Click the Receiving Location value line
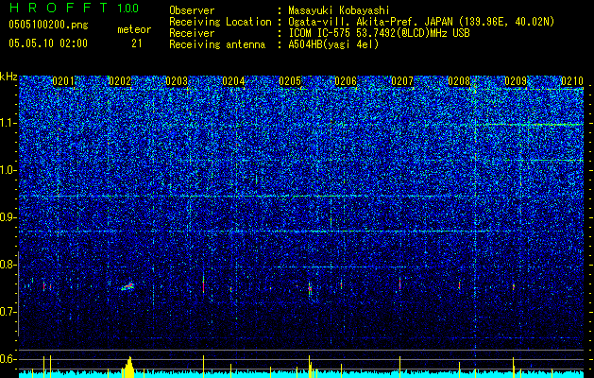 click(421, 23)
